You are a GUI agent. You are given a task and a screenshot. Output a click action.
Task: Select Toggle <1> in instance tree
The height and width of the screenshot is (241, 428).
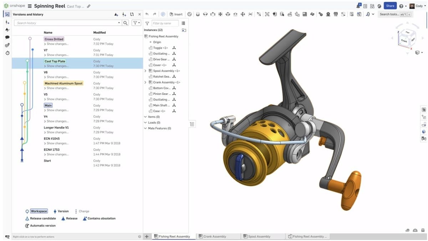(160, 48)
